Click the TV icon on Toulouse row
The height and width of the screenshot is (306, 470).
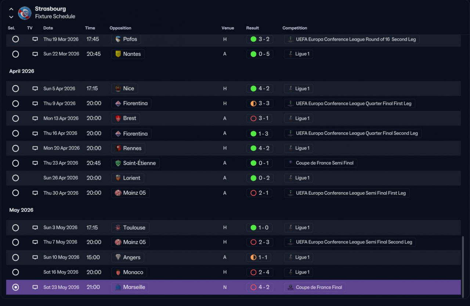(x=35, y=228)
